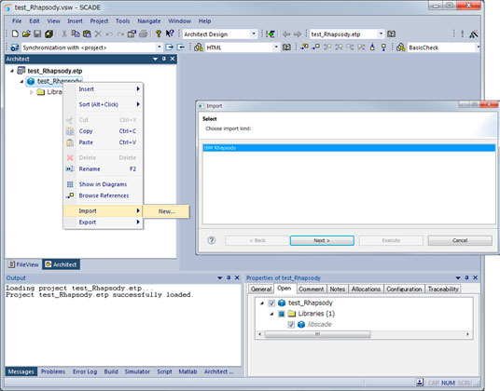Click the binoculars icon beside HTML combo

[x=199, y=47]
